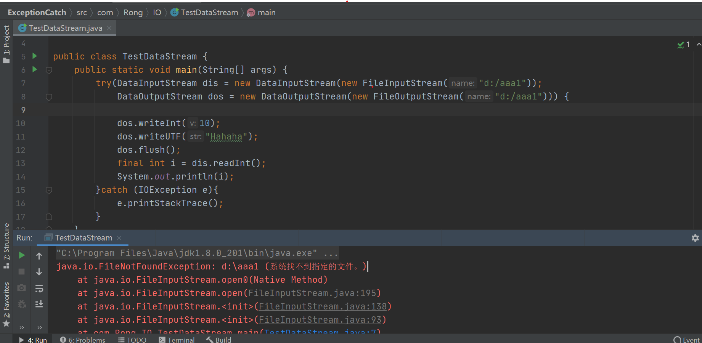Image resolution: width=702 pixels, height=343 pixels.
Task: Show more console toolbar actions chevron on the right
Action: (x=39, y=327)
